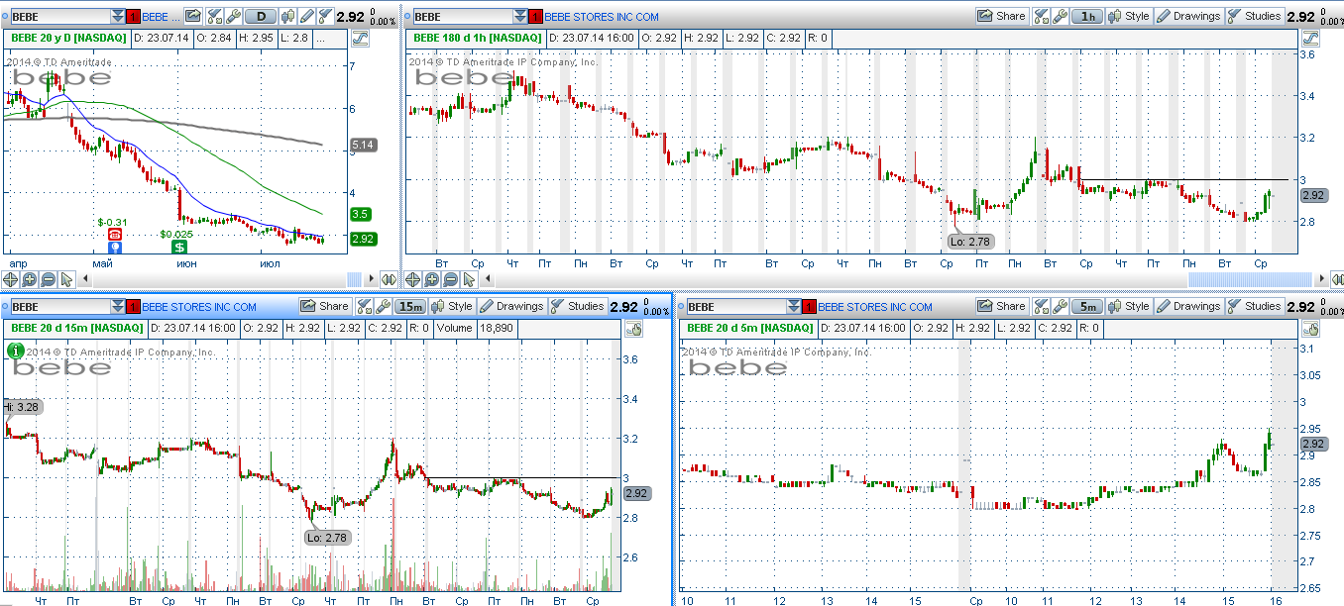
Task: Expand symbol dropdown arrow in 5m chart panel
Action: click(x=793, y=306)
